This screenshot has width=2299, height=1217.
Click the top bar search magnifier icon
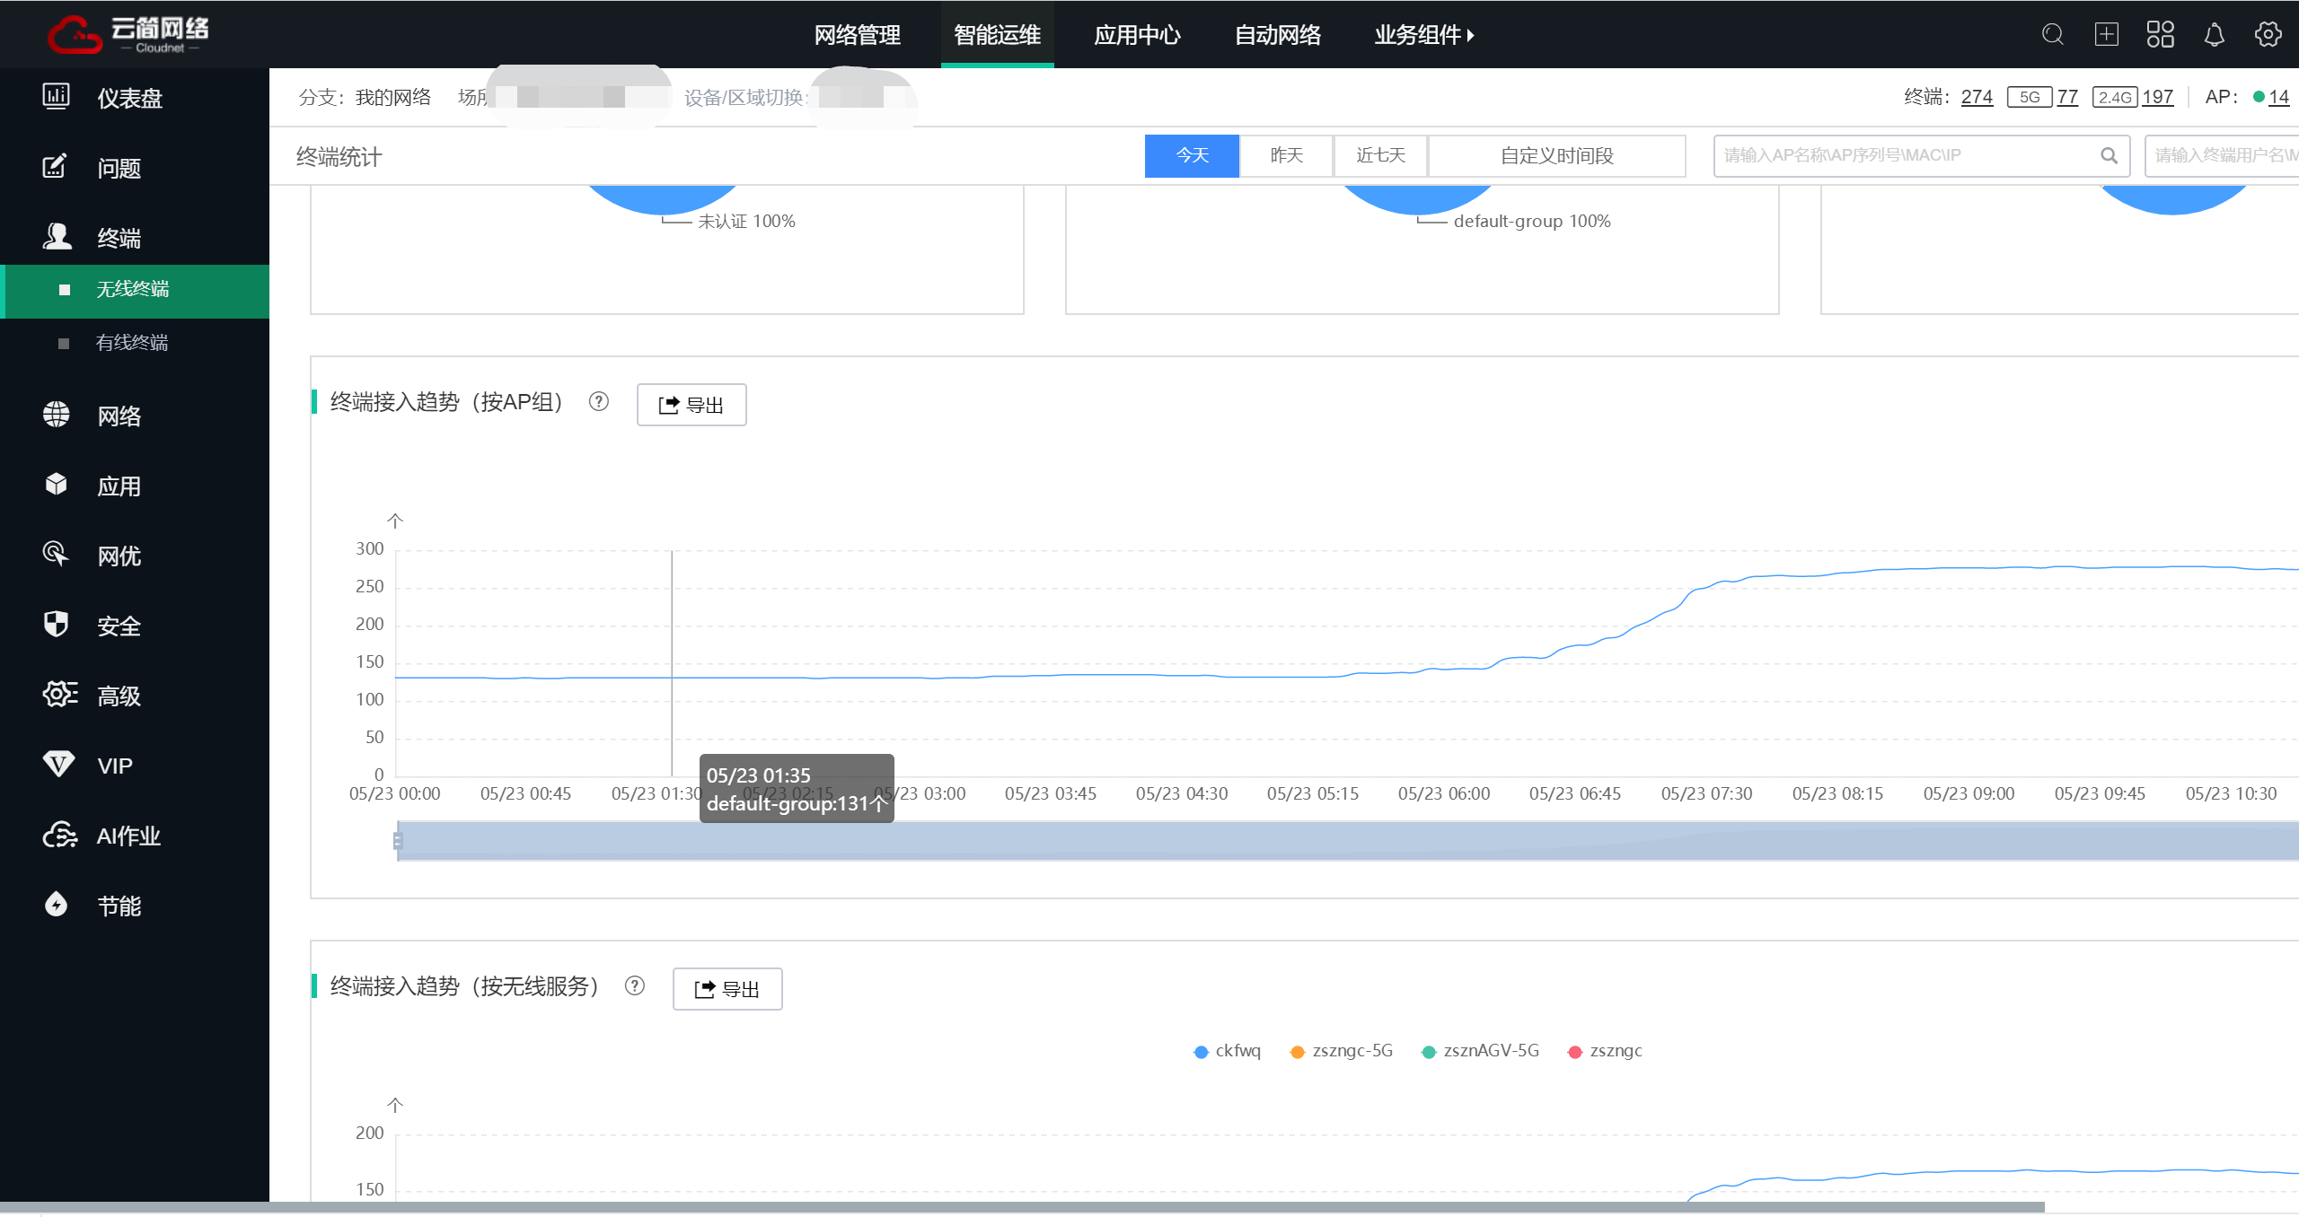coord(2052,35)
